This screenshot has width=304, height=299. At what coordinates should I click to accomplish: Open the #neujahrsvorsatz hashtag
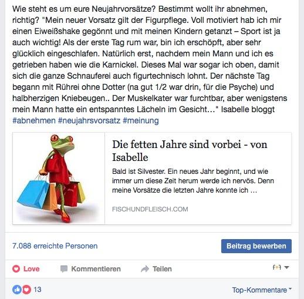pyautogui.click(x=89, y=120)
